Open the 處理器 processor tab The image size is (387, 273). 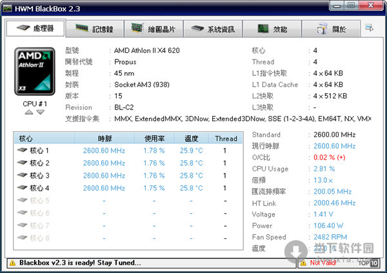[x=35, y=28]
